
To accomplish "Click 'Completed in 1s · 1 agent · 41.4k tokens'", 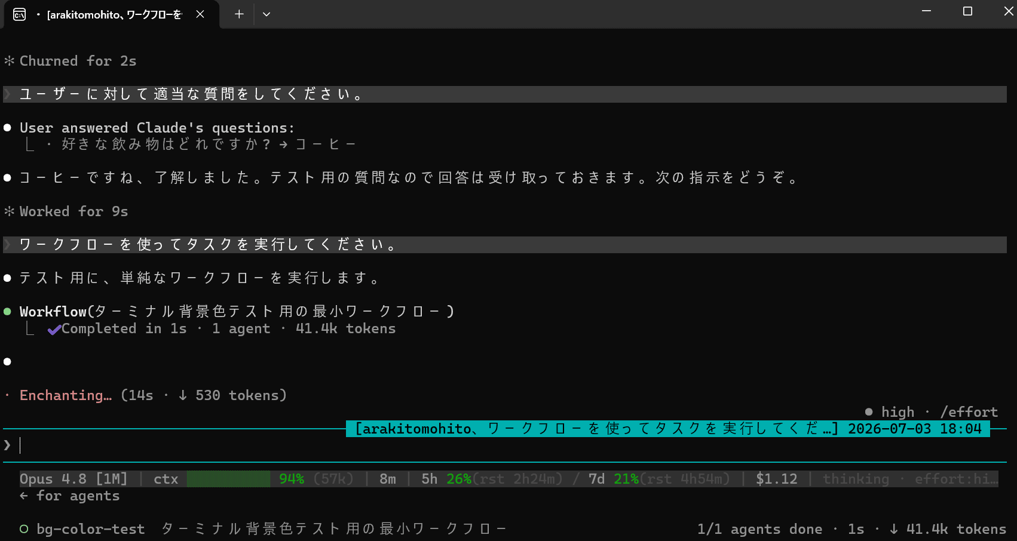I will pos(228,328).
